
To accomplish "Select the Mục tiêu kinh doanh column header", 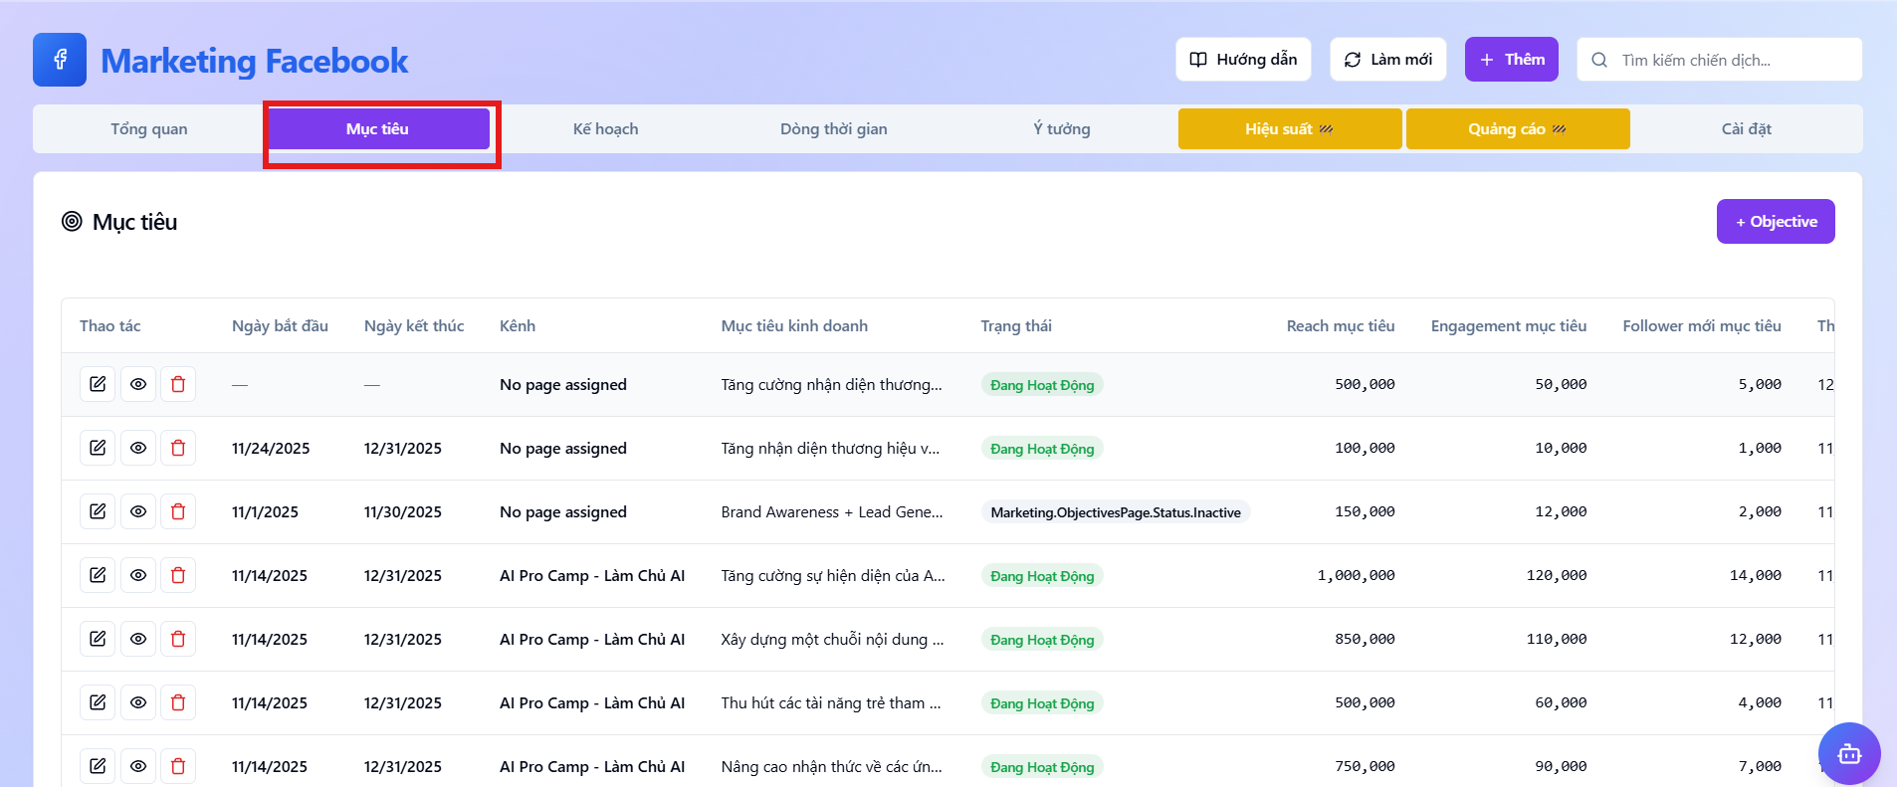I will (x=794, y=326).
